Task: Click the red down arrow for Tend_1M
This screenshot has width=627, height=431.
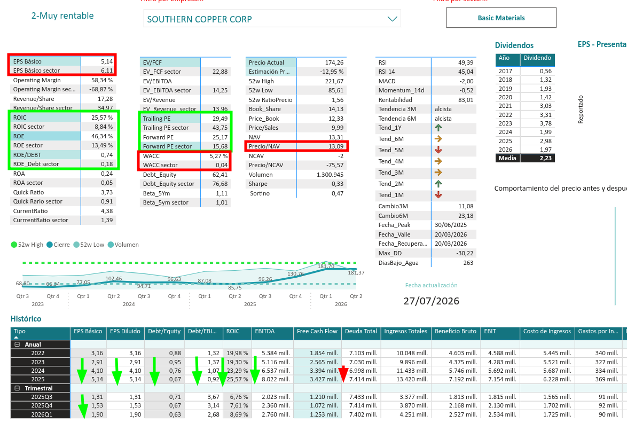Action: [x=438, y=195]
